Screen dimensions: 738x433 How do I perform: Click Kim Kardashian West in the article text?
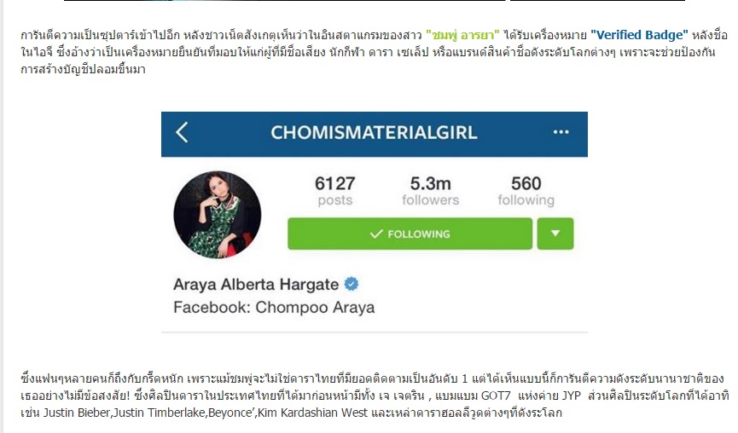click(x=312, y=413)
